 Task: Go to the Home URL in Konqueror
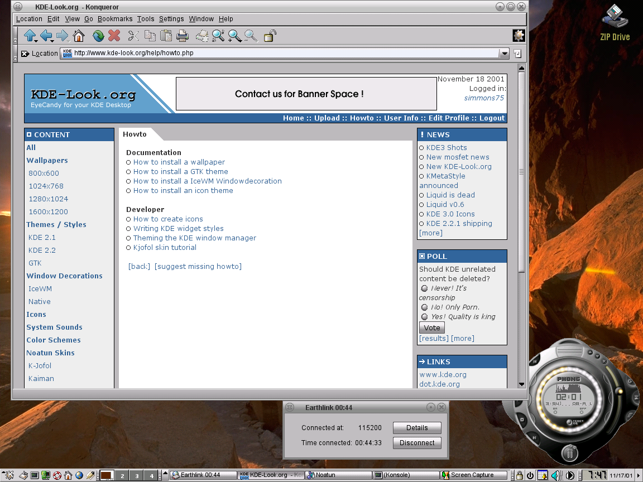(x=78, y=36)
